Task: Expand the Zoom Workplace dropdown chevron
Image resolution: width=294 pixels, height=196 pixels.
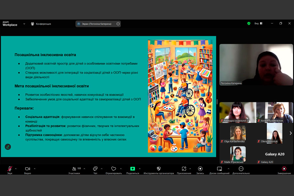Action: click(24, 24)
